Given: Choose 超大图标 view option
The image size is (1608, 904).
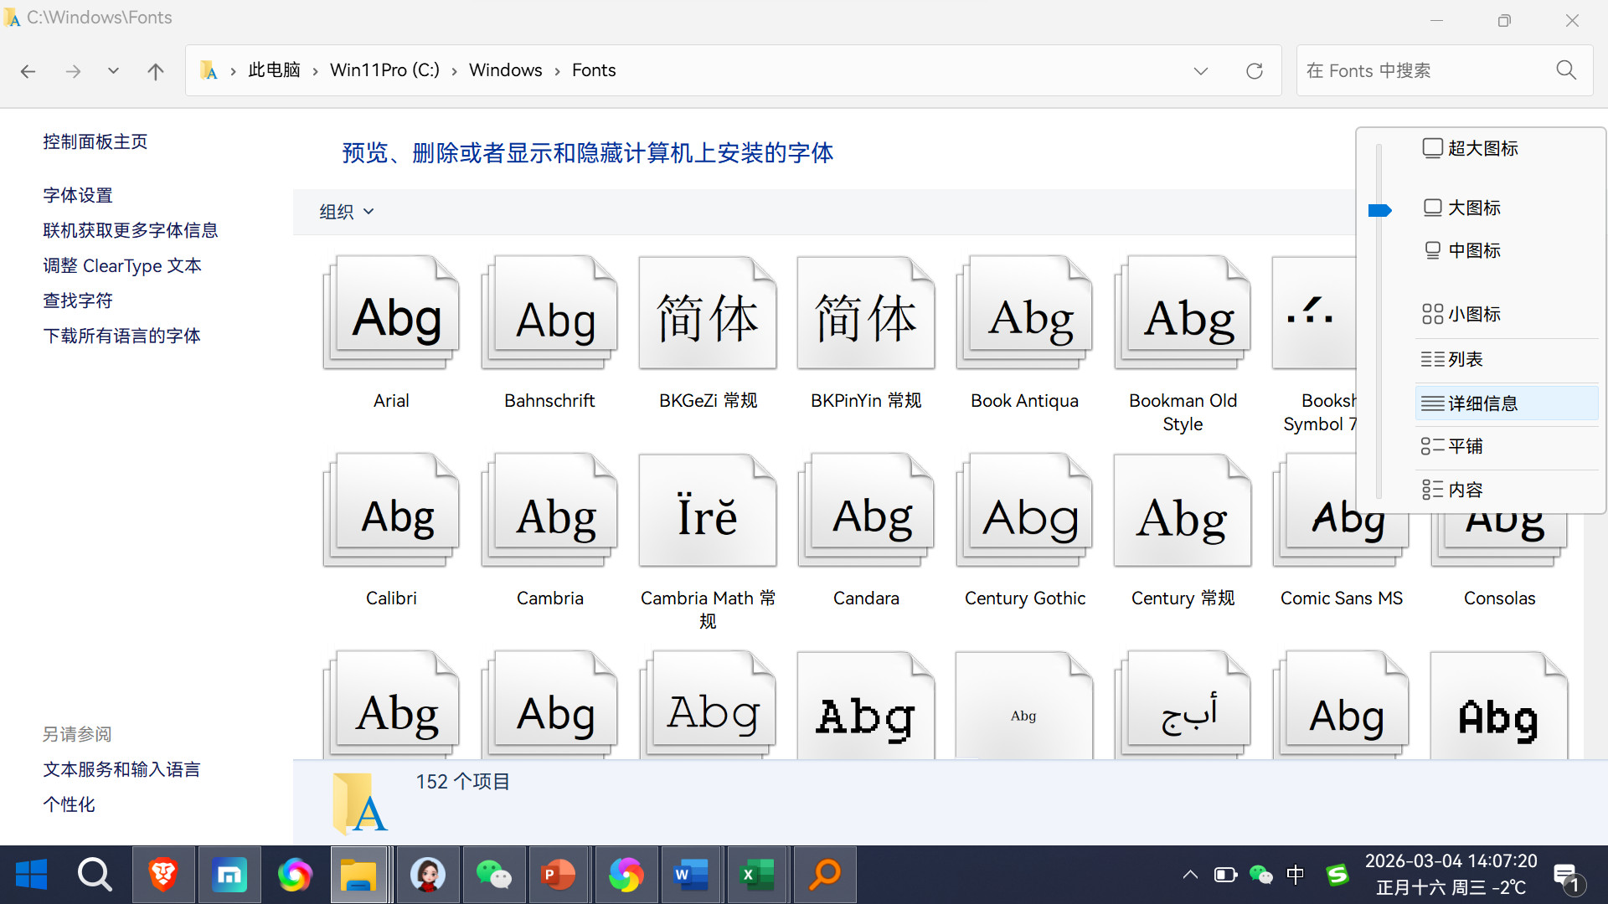Looking at the screenshot, I should 1482,148.
